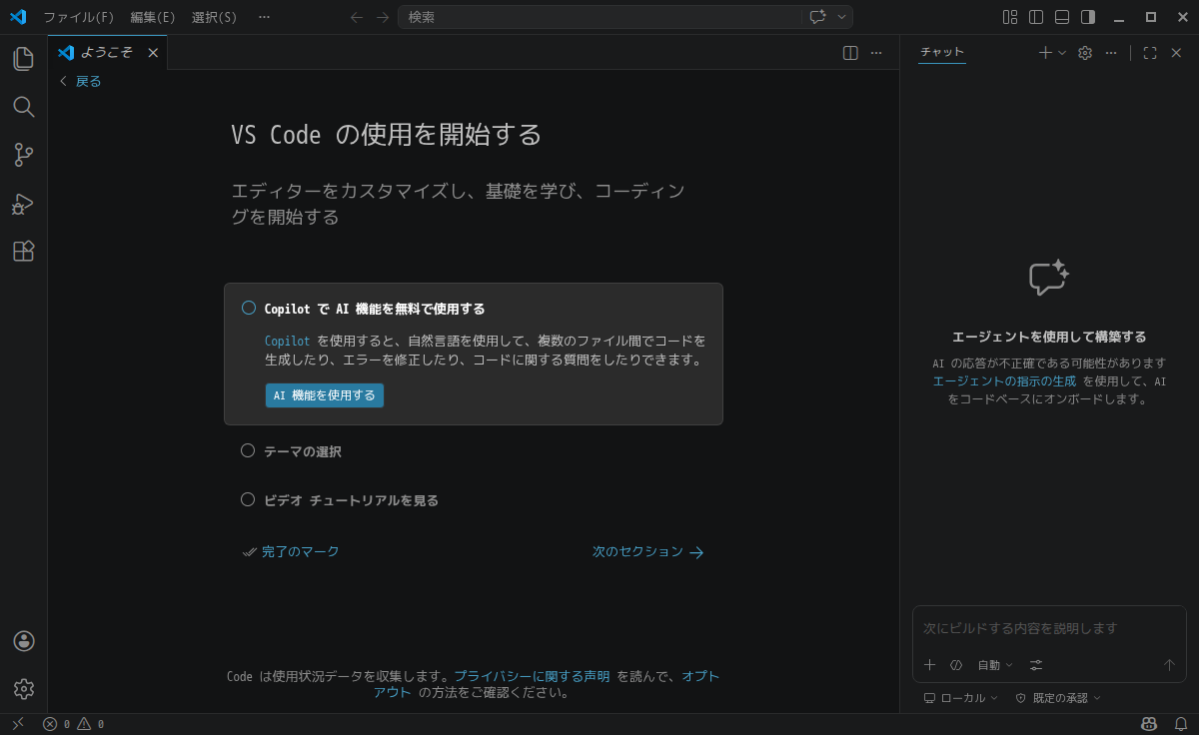Toggle the primary side bar
Viewport: 1199px width, 735px height.
pos(1036,17)
